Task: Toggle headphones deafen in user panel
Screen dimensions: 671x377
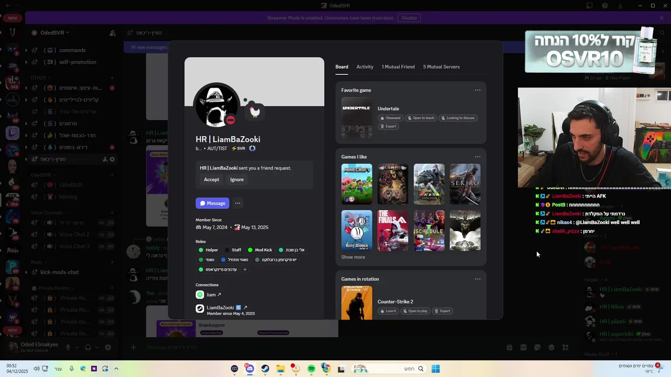Action: 88,347
